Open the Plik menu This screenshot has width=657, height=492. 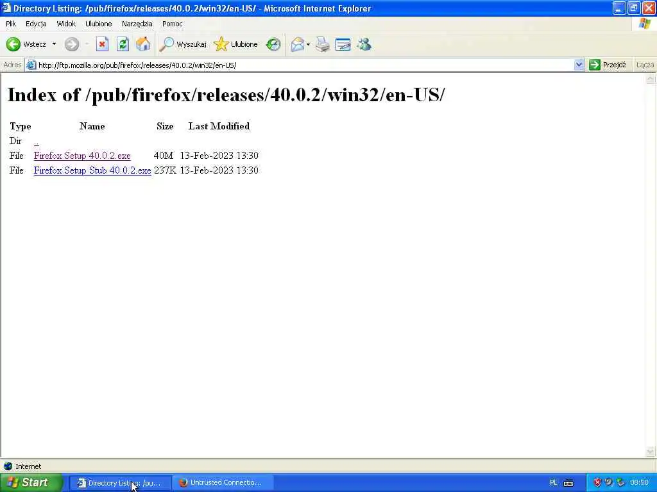(11, 24)
